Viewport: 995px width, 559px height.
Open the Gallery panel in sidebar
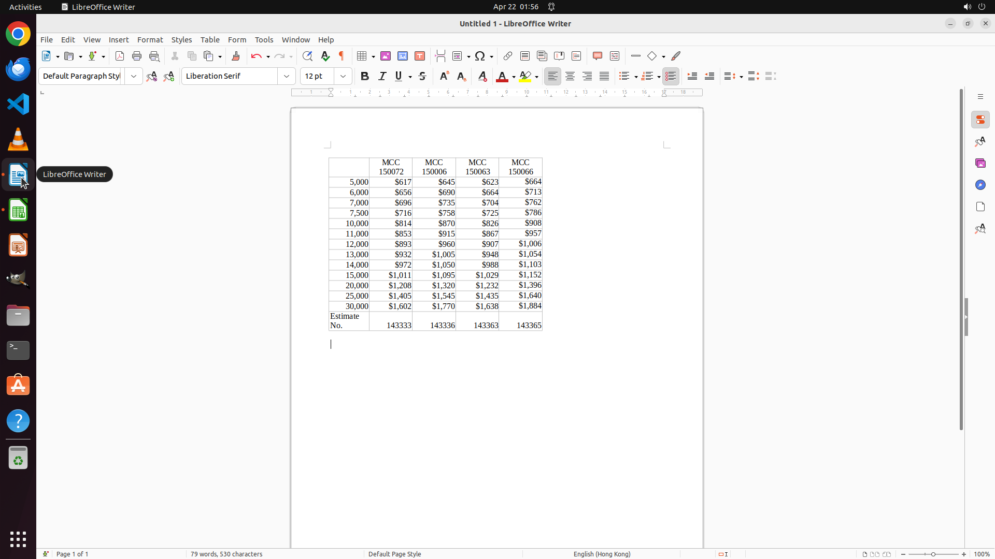tap(980, 163)
